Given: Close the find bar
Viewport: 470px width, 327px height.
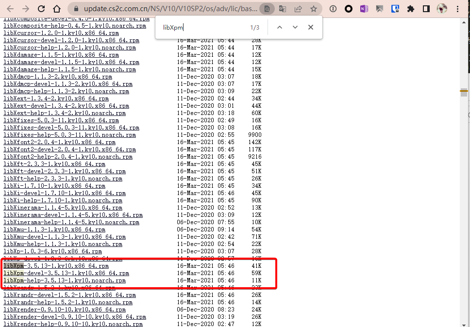Looking at the screenshot, I should pos(311,27).
